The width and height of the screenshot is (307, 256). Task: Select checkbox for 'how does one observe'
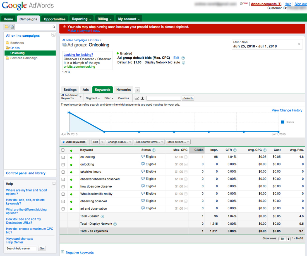click(x=63, y=187)
